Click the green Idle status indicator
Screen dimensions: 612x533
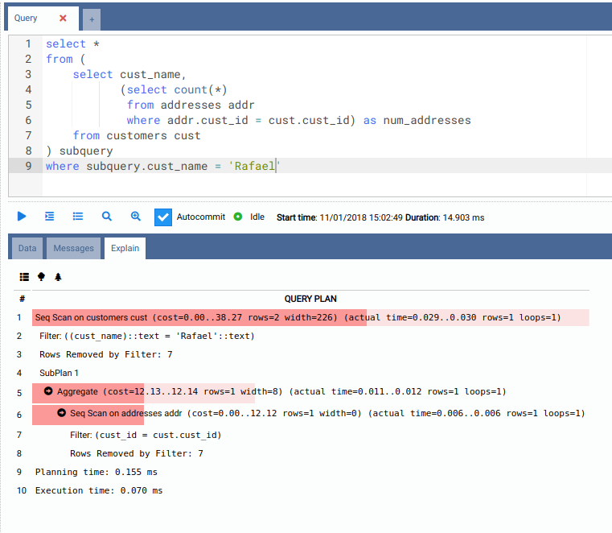pyautogui.click(x=237, y=217)
